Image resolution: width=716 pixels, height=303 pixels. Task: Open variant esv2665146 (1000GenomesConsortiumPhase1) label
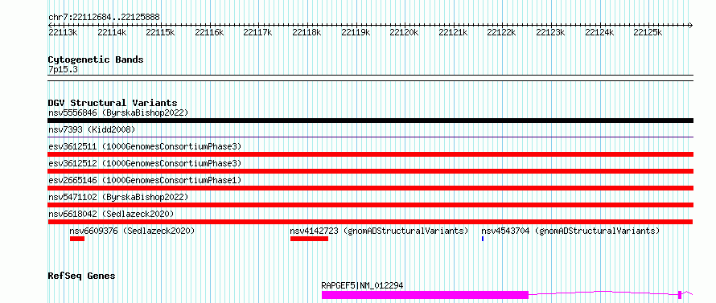coord(145,180)
